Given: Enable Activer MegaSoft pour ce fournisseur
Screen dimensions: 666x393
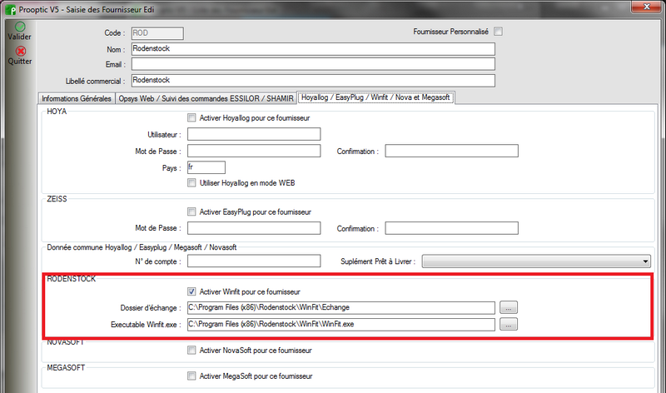Looking at the screenshot, I should click(192, 376).
